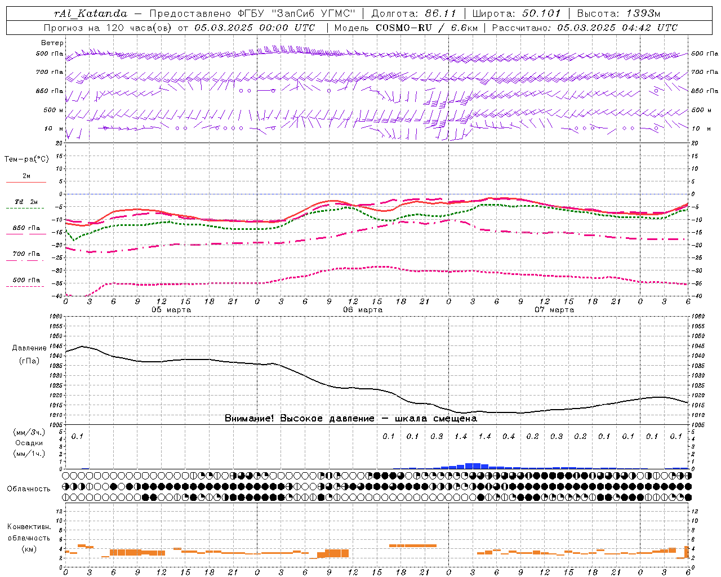The width and height of the screenshot is (721, 577).
Task: Click the 07 марта date label
Action: 554,310
